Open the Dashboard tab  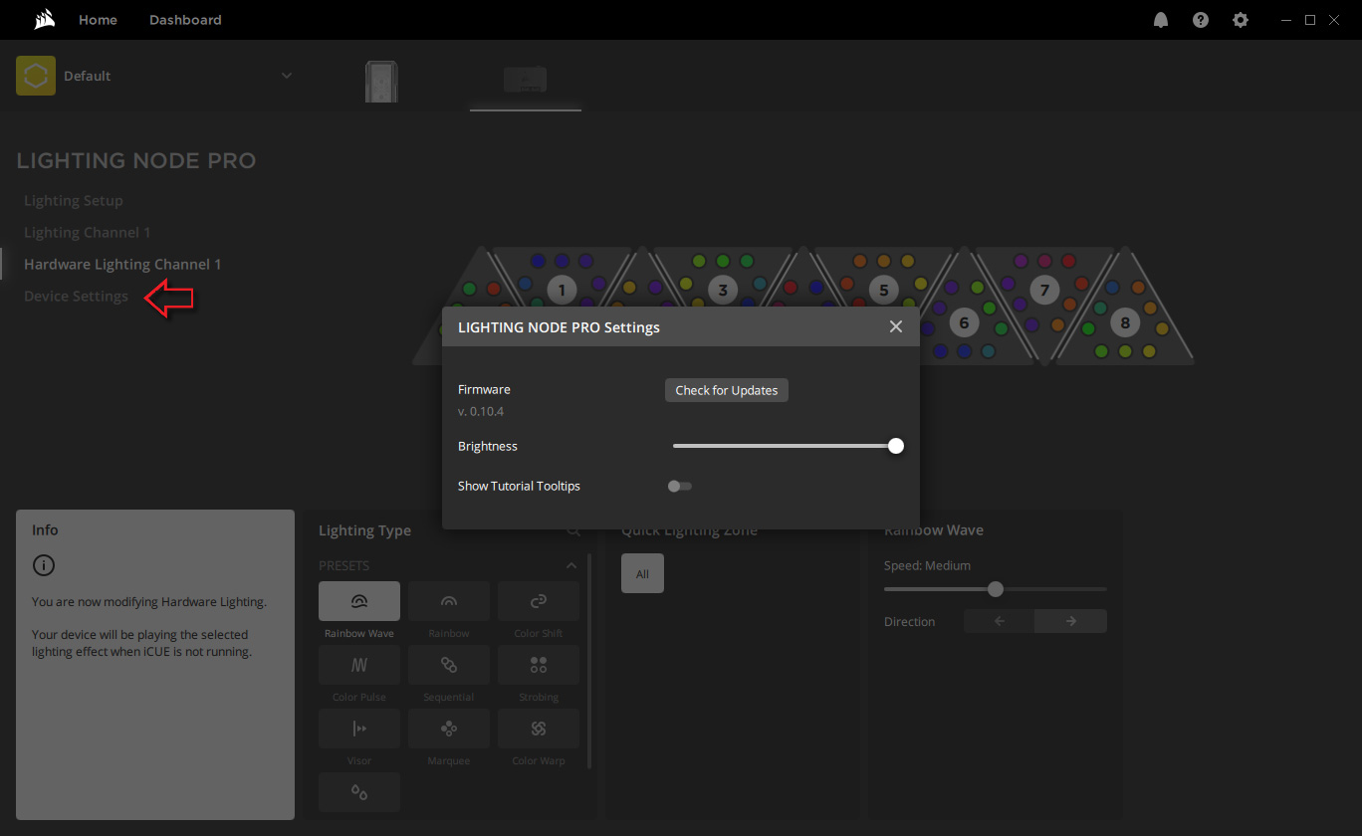tap(185, 20)
